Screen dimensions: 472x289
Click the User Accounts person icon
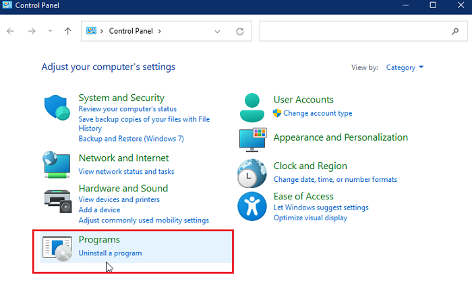252,106
